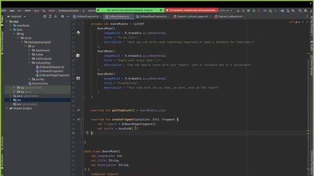Click 'main' in breadcrumb navigation bar

click(x=27, y=11)
